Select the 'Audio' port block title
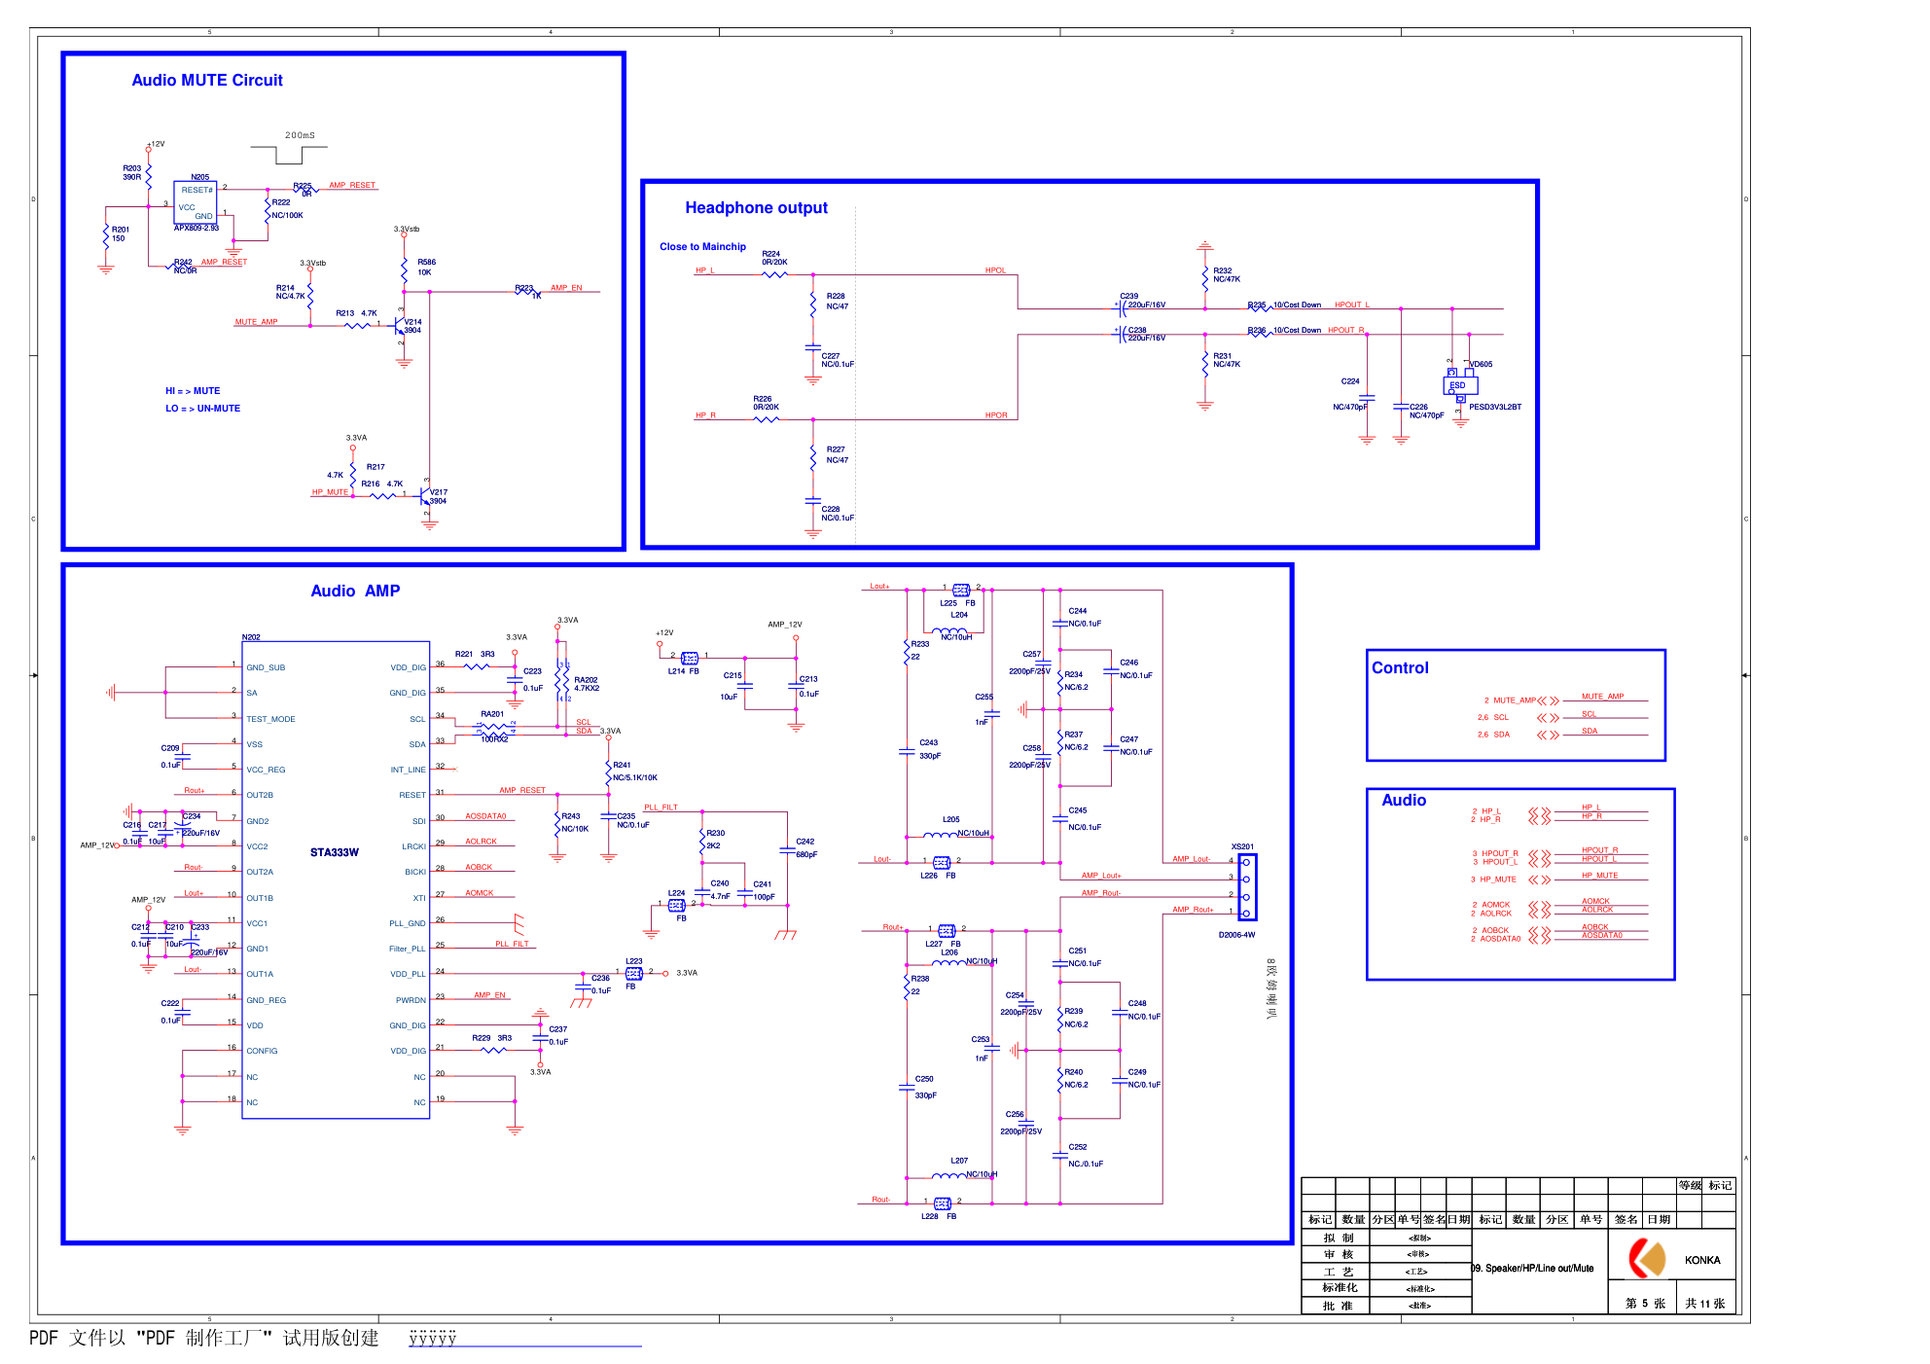1930x1364 pixels. (1404, 801)
